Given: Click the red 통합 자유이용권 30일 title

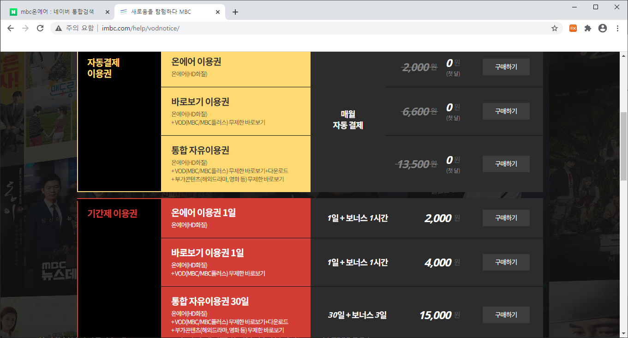Looking at the screenshot, I should click(x=210, y=302).
